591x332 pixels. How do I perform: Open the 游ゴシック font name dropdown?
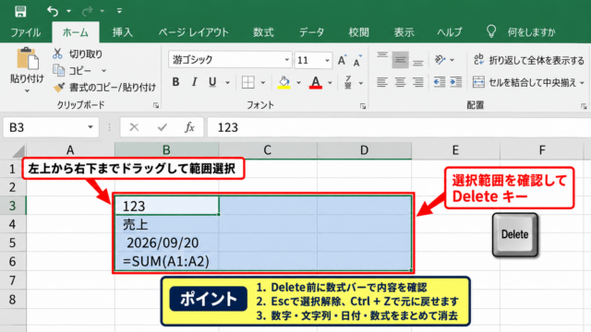click(287, 60)
